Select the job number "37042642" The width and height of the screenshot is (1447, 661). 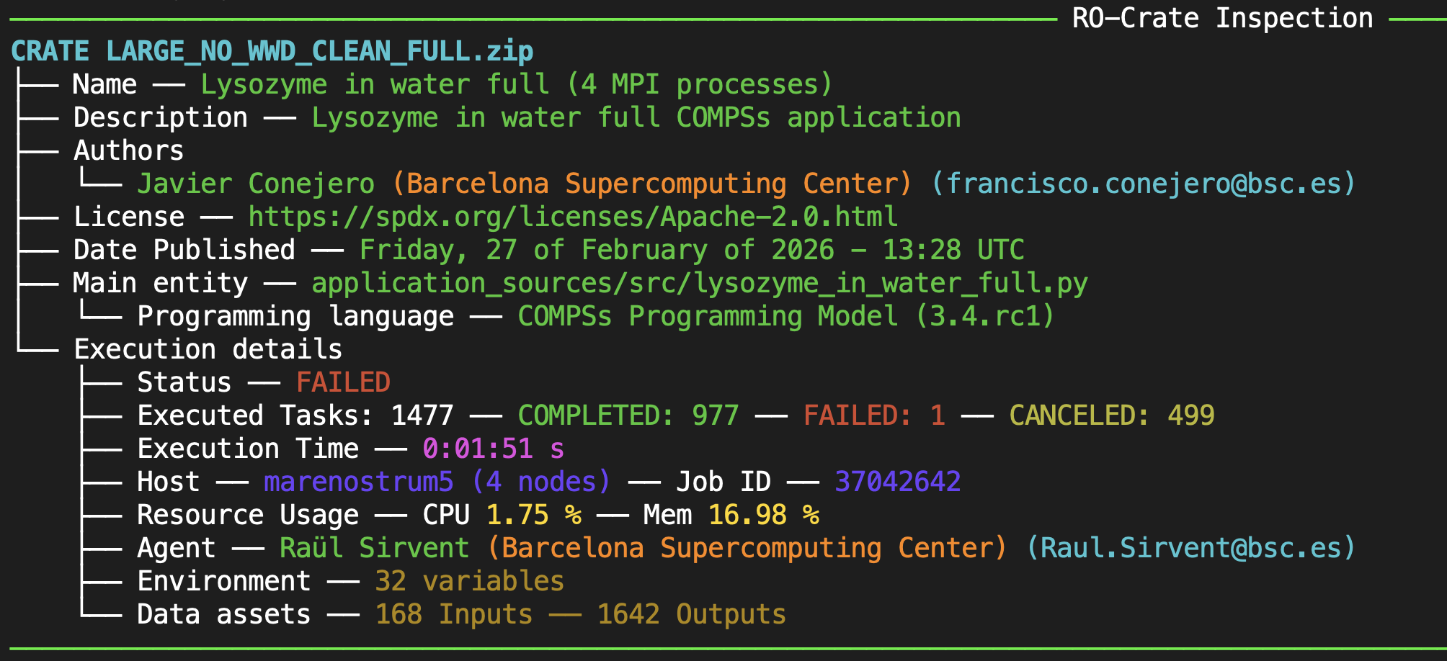coord(898,482)
